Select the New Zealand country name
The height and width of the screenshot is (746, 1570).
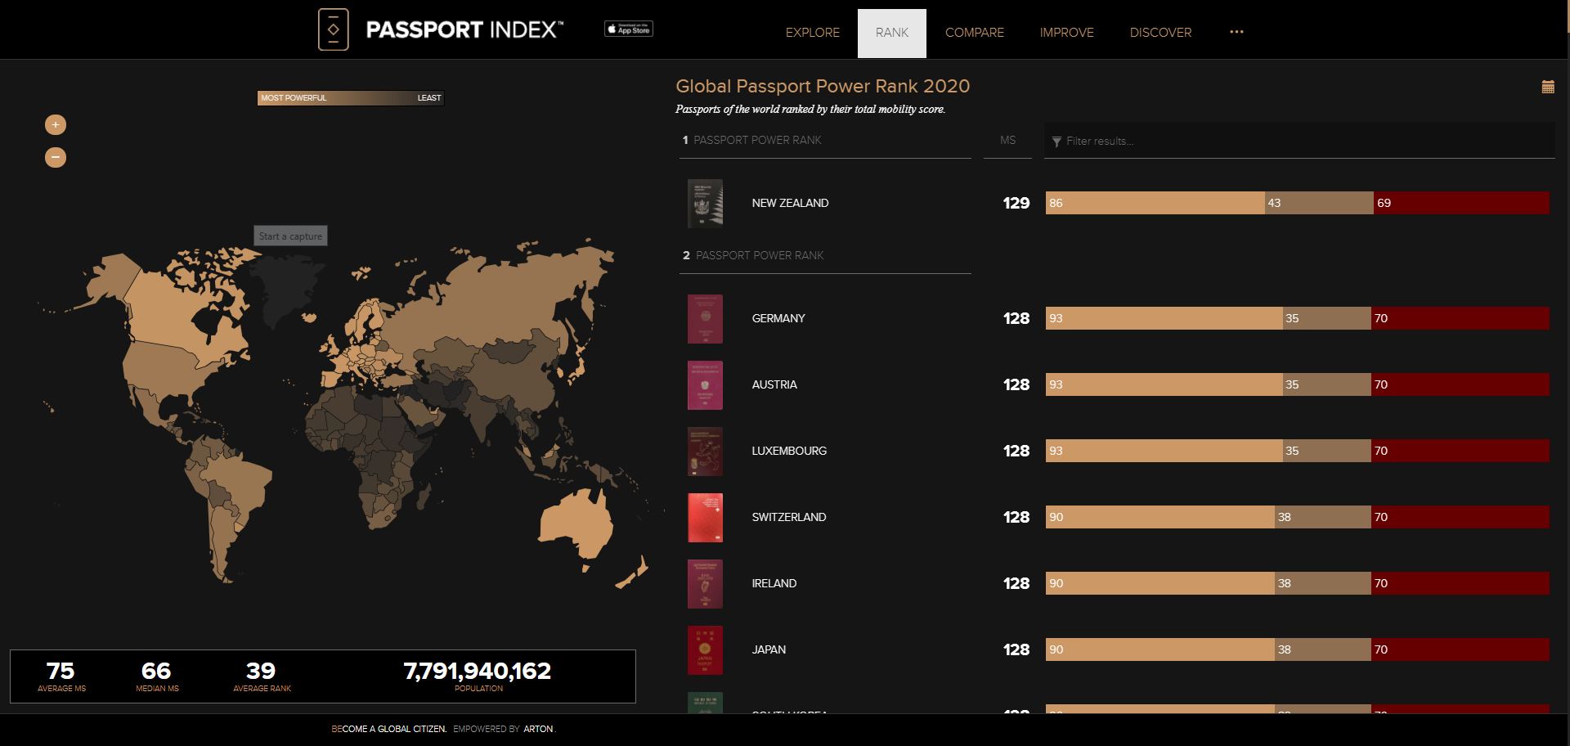pyautogui.click(x=790, y=203)
